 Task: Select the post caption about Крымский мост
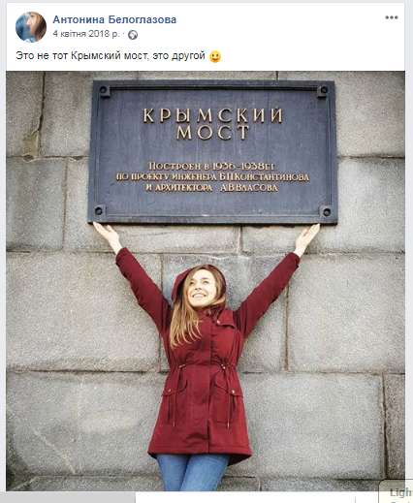coord(111,56)
